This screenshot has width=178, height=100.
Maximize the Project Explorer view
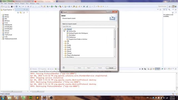(27, 10)
